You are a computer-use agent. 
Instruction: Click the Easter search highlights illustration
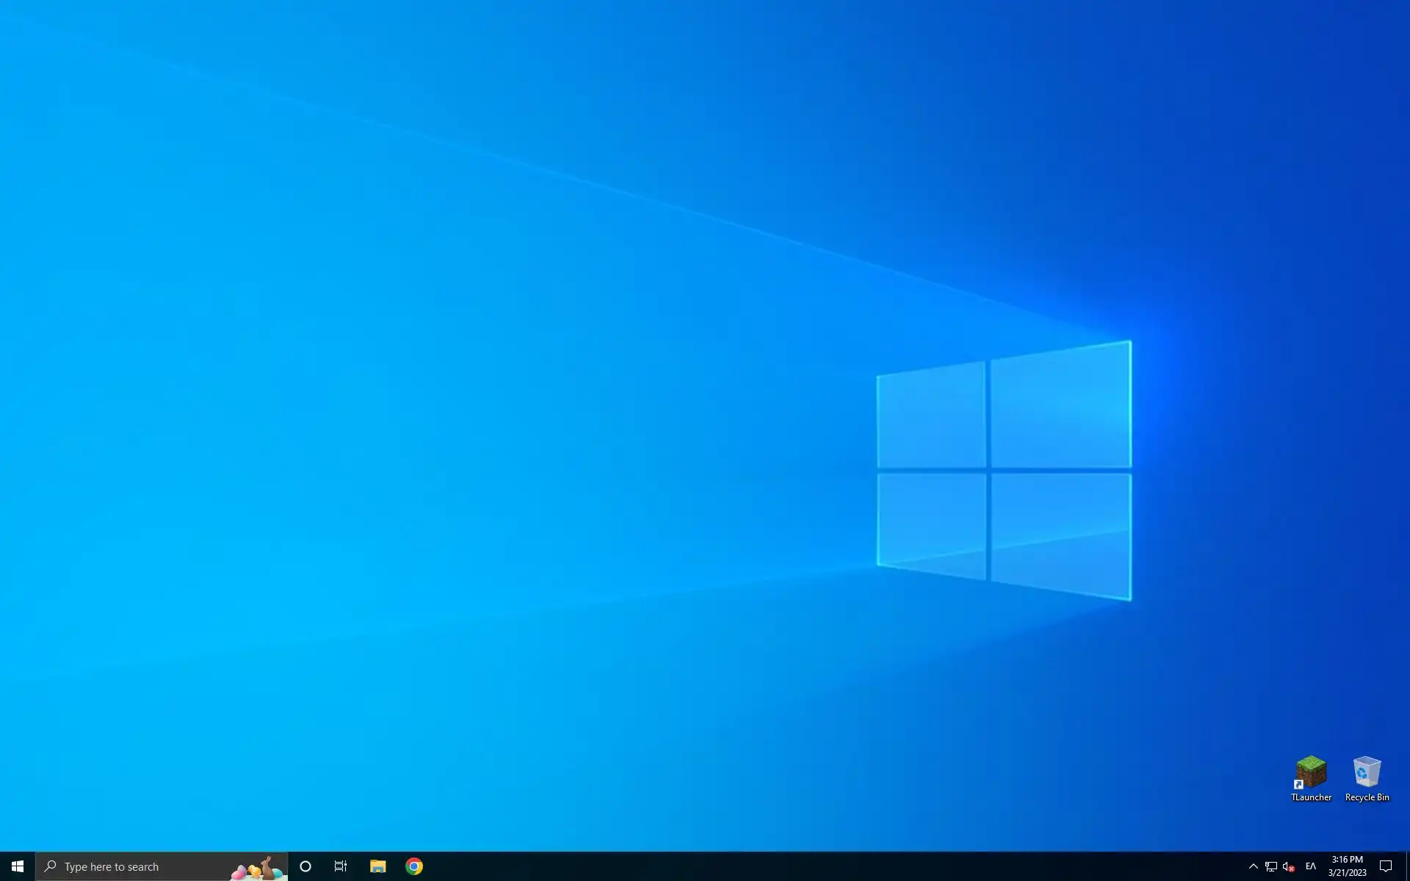click(x=257, y=869)
